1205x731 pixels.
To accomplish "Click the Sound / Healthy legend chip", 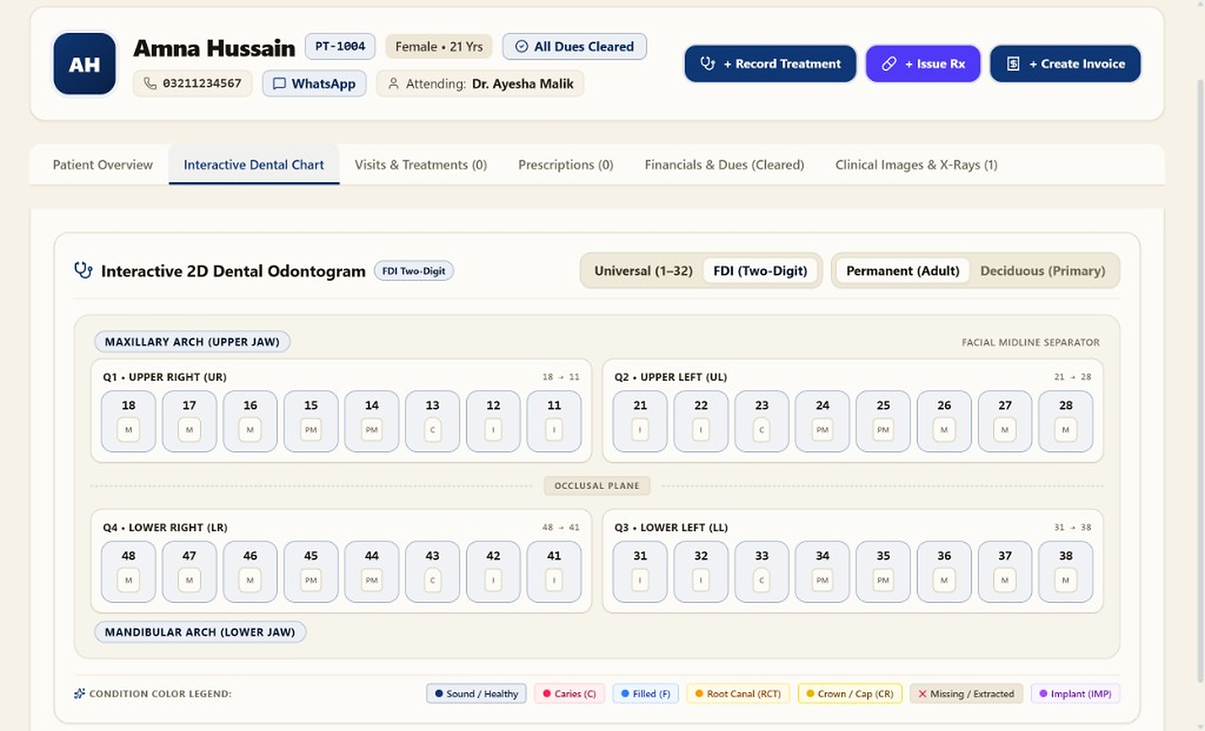I will [476, 693].
